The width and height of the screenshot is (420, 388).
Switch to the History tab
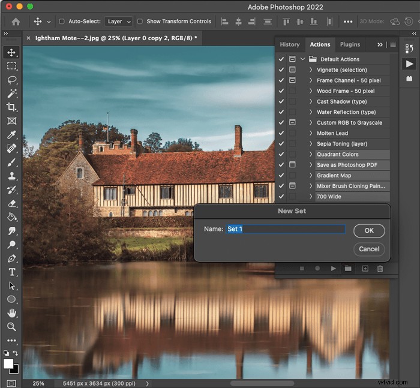[290, 44]
